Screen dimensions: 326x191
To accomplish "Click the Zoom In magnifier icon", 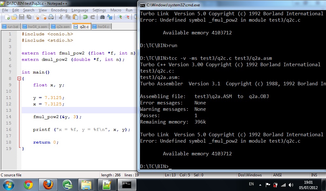I will [x=120, y=17].
